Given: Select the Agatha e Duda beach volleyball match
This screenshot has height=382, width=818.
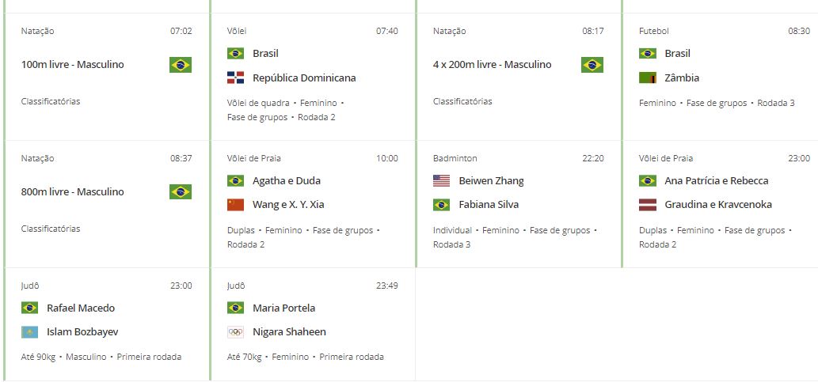Looking at the screenshot, I should (x=313, y=204).
